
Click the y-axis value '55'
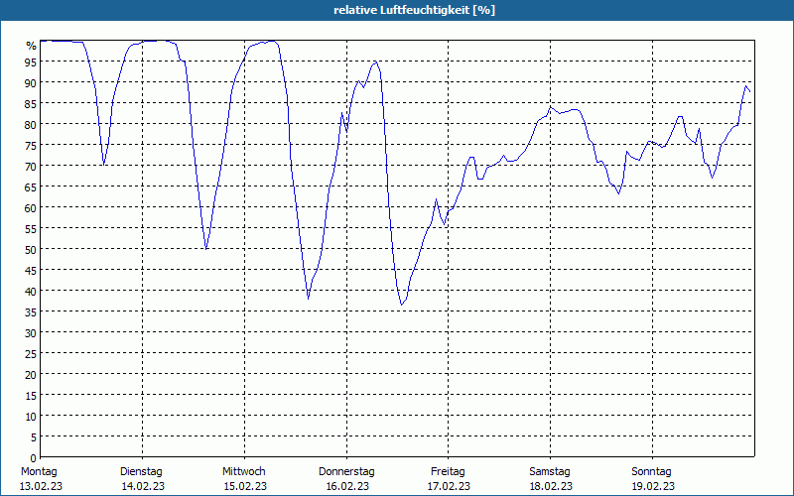(x=31, y=229)
